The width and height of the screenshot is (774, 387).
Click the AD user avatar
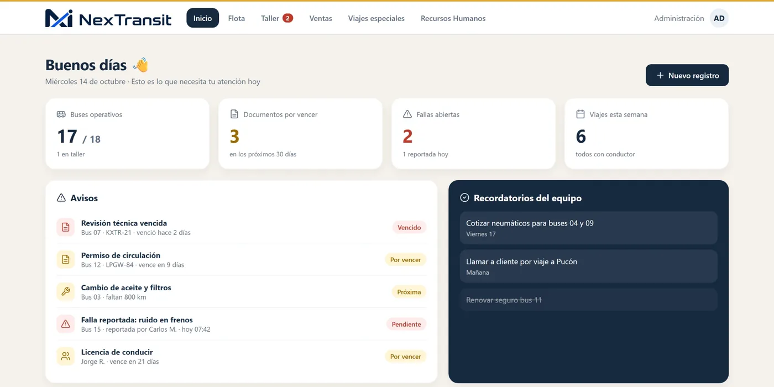(x=719, y=18)
